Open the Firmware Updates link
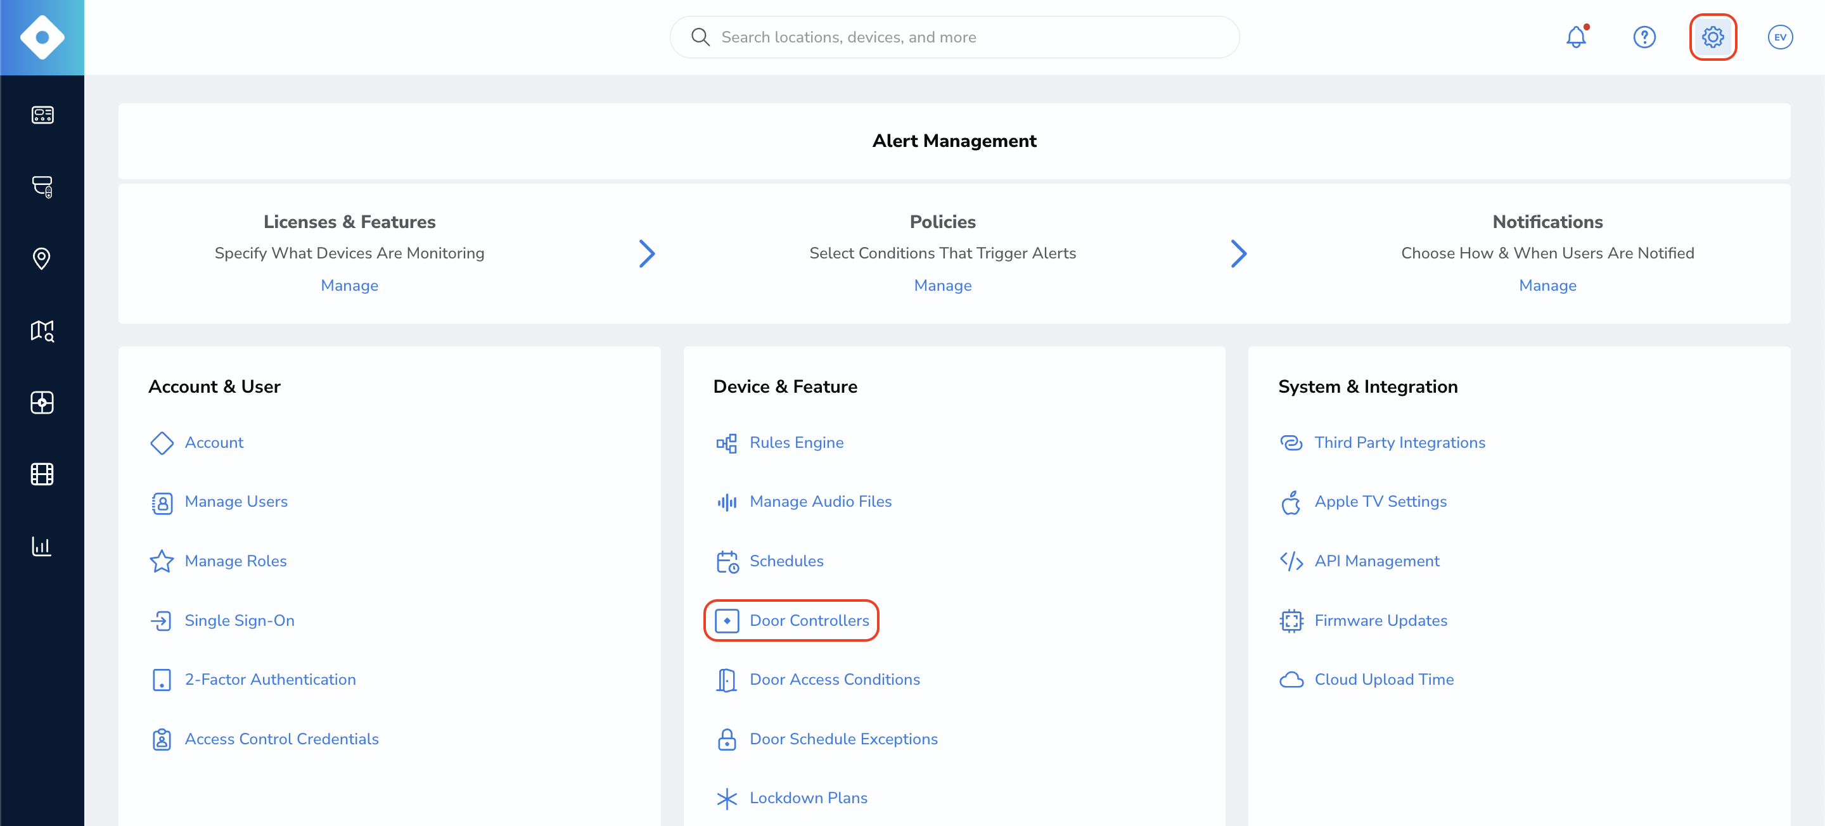 [1380, 621]
